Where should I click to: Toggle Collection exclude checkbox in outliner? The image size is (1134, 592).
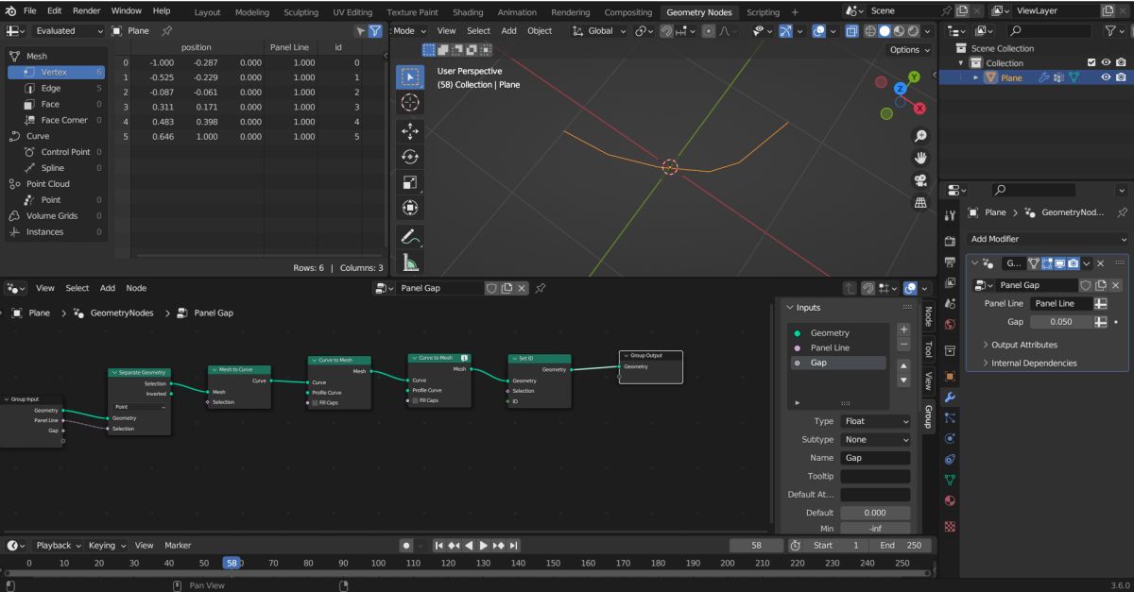click(1092, 63)
